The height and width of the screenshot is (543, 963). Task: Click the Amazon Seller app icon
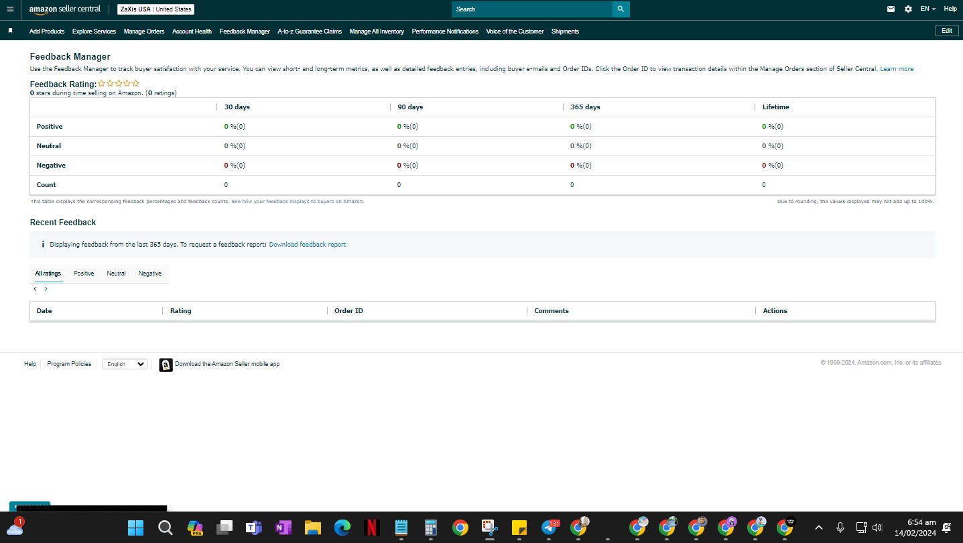coord(166,365)
